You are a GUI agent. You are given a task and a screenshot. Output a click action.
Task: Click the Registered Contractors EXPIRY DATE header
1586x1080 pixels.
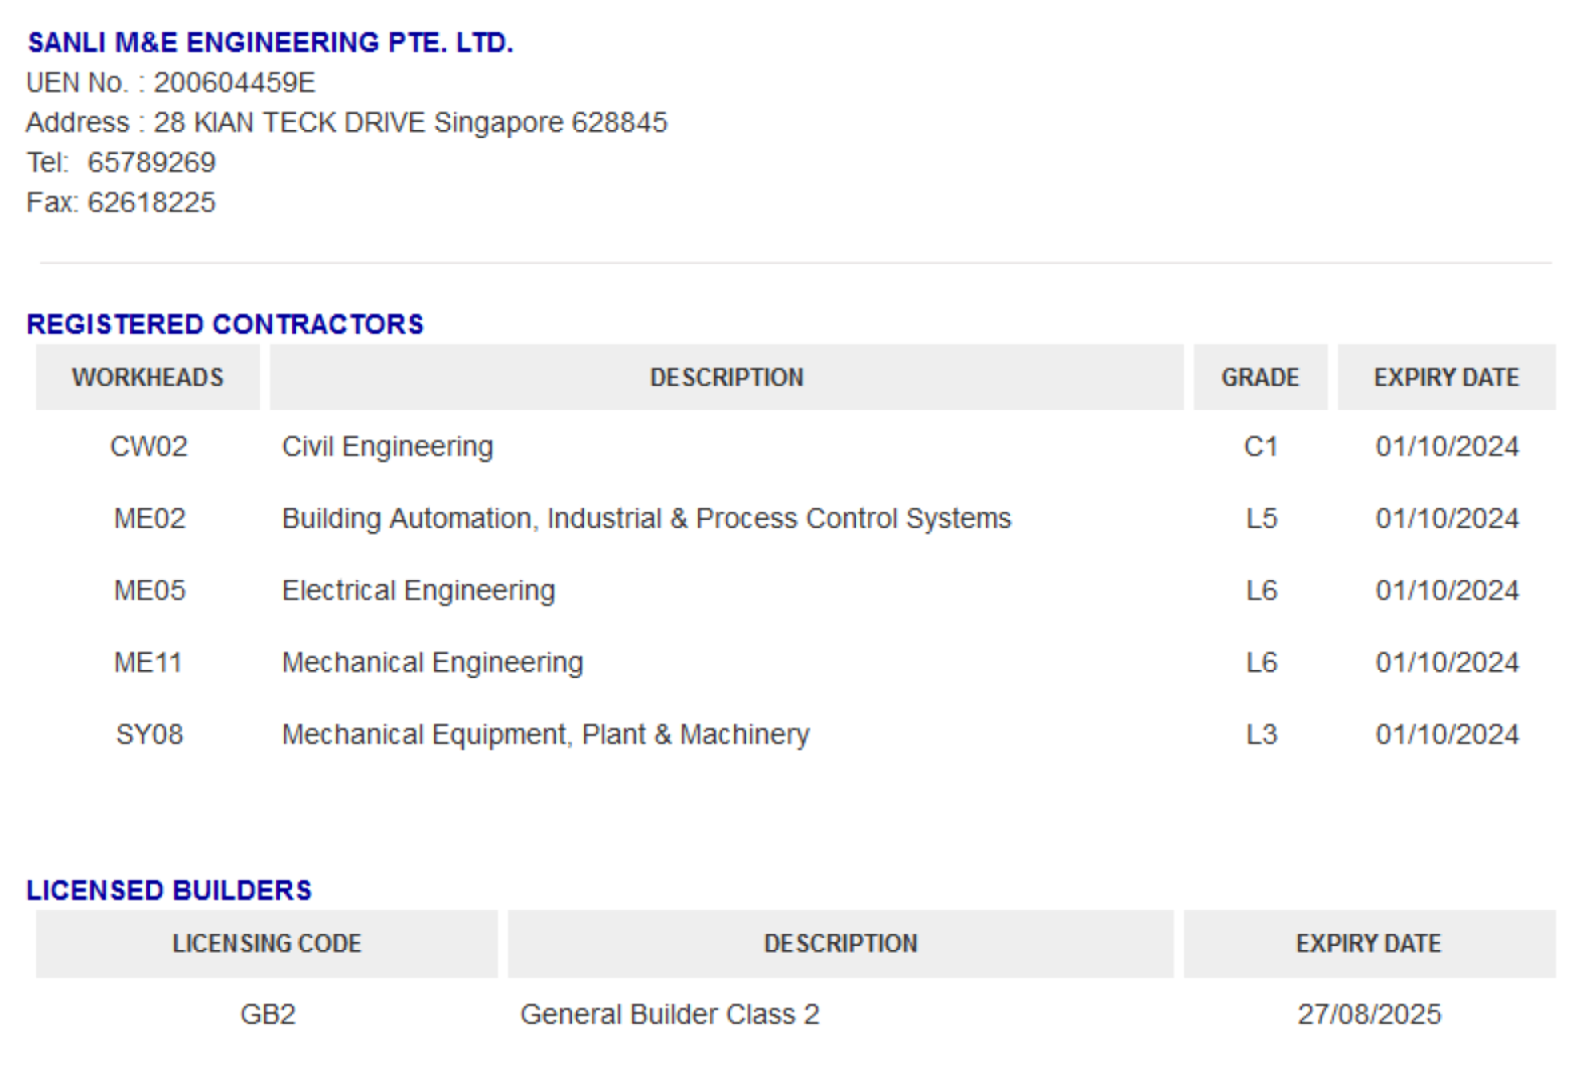pyautogui.click(x=1446, y=378)
